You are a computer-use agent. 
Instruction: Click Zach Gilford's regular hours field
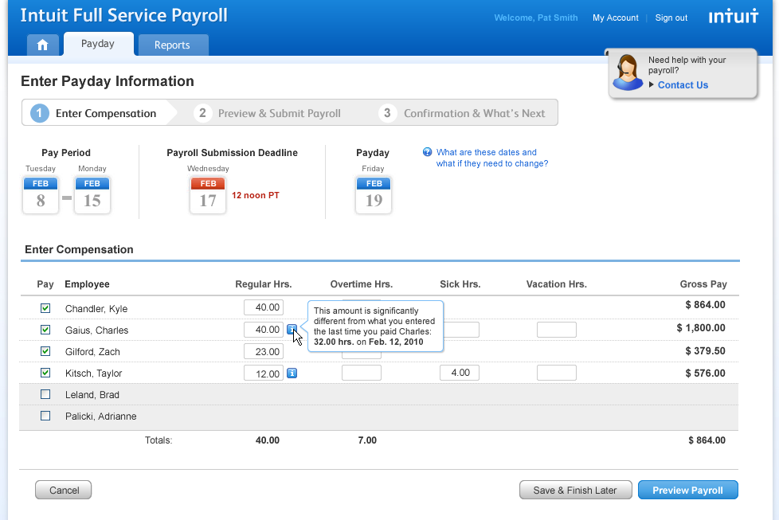point(263,351)
